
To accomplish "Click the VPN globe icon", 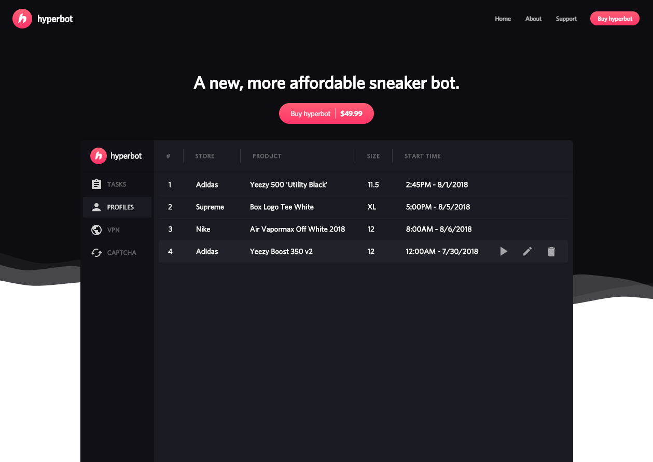I will 96,230.
